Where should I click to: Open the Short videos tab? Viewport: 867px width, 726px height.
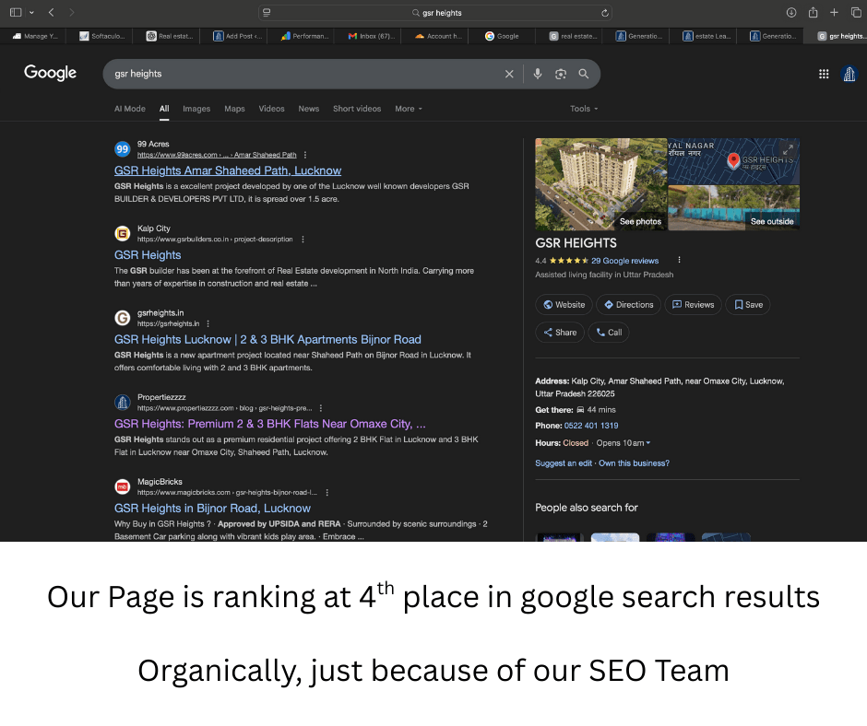[x=357, y=109]
